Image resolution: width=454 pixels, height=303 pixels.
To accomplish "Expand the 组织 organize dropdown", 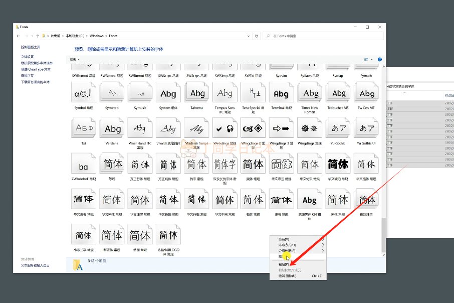I will tap(74, 59).
